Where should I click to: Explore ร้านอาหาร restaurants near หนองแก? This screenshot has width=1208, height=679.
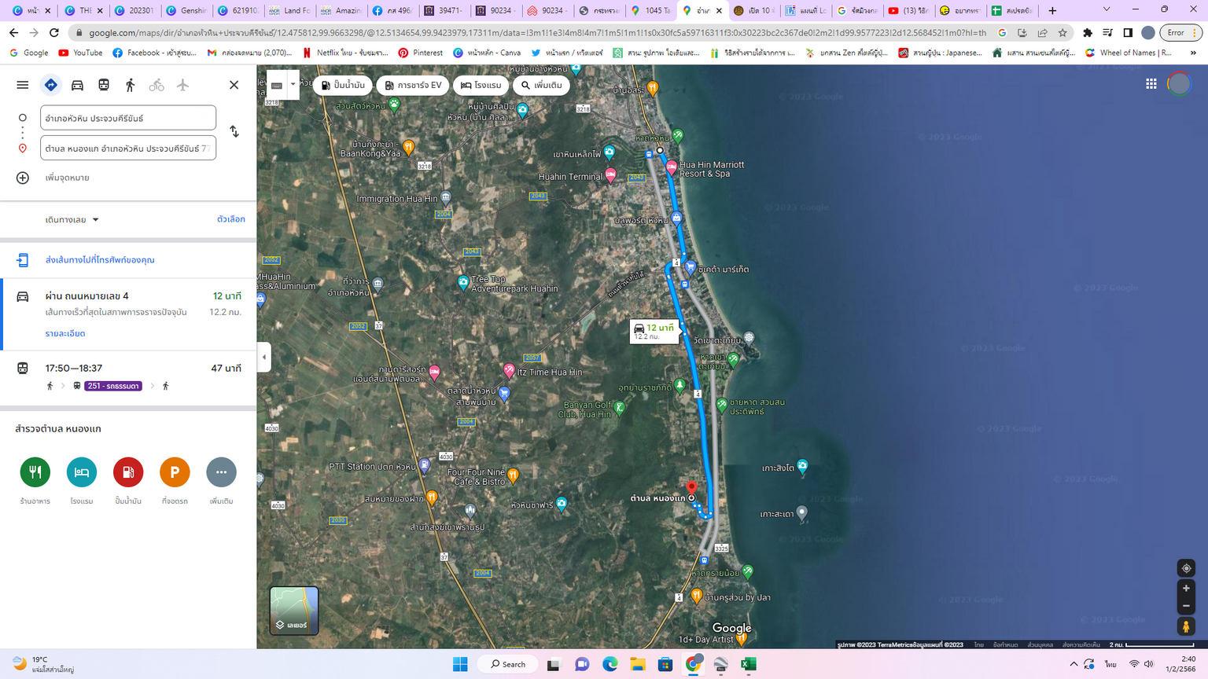tap(35, 472)
